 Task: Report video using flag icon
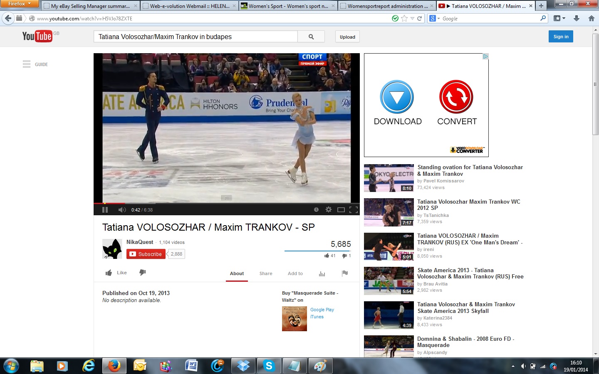coord(344,273)
